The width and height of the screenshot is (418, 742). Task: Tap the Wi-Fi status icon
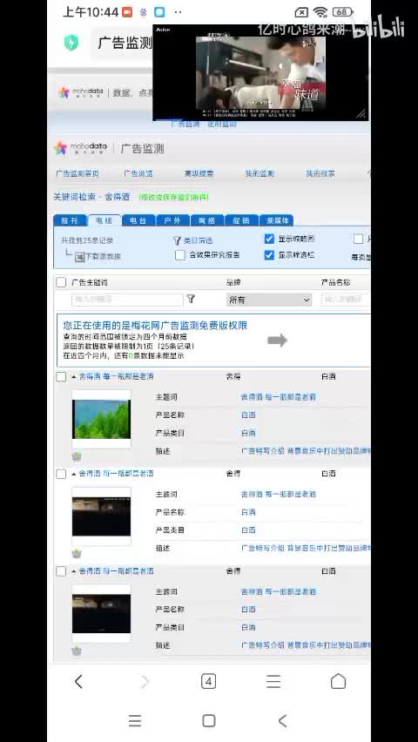pyautogui.click(x=320, y=12)
